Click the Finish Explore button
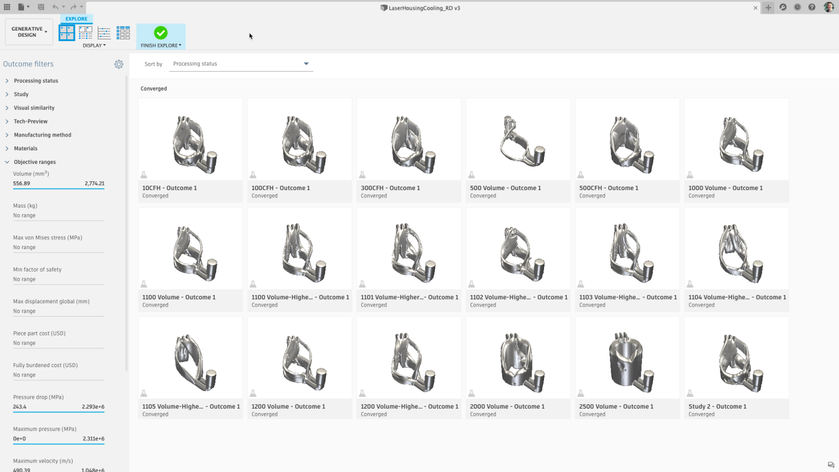This screenshot has width=839, height=472. pyautogui.click(x=161, y=34)
